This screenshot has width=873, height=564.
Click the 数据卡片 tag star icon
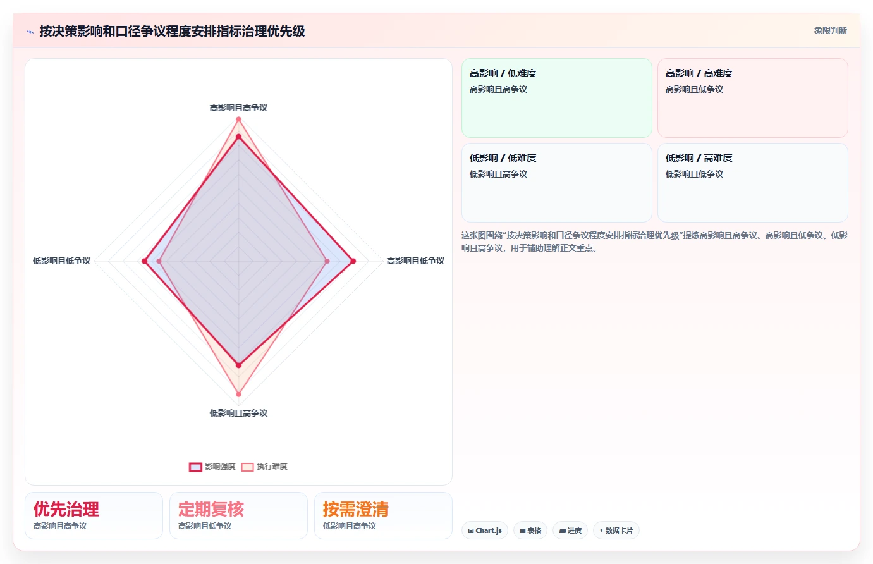(601, 530)
